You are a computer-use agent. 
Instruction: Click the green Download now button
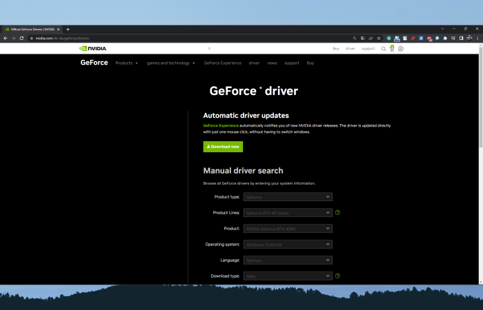(x=223, y=147)
